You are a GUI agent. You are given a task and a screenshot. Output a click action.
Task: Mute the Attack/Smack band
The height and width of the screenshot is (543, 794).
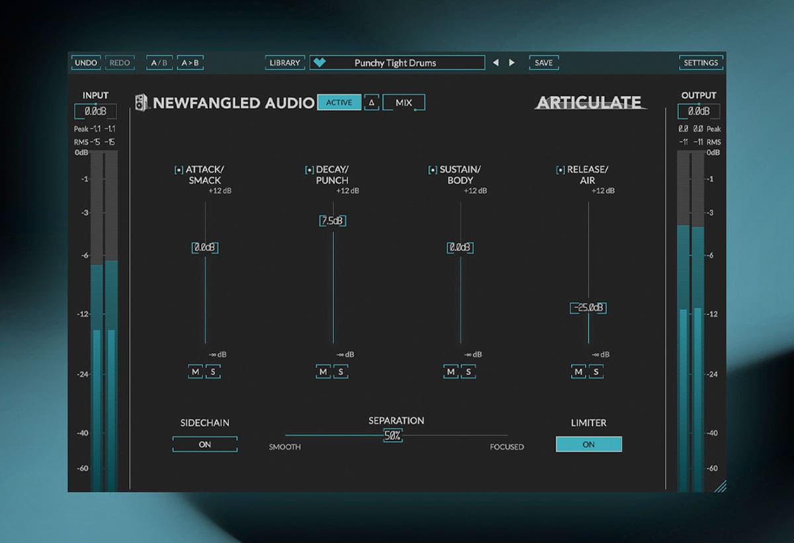195,371
